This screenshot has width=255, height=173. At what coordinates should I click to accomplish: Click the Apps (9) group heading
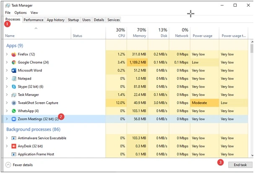(x=15, y=46)
